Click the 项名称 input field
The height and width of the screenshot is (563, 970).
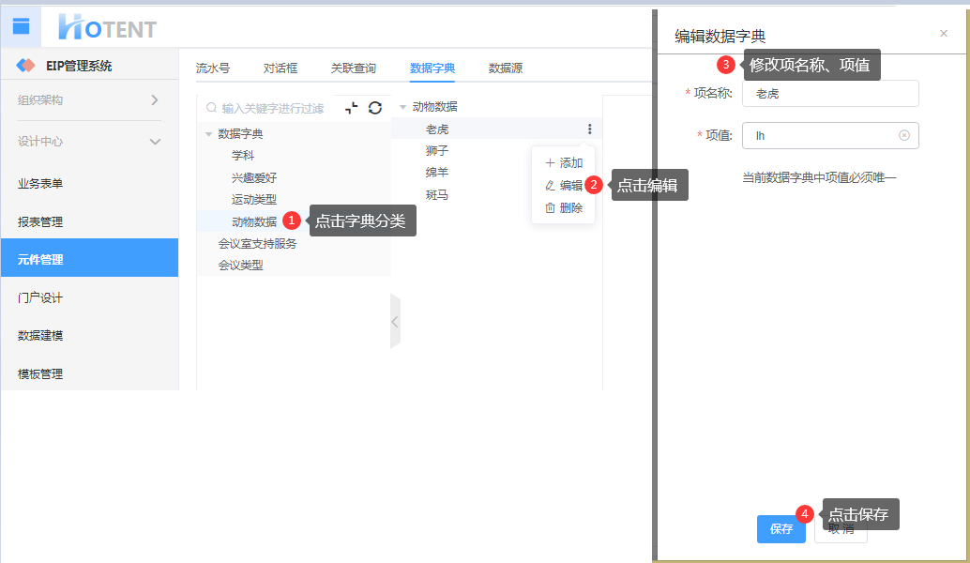coord(829,94)
